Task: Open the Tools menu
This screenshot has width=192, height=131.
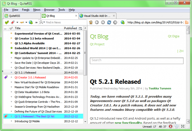Action: pyautogui.click(x=62, y=10)
